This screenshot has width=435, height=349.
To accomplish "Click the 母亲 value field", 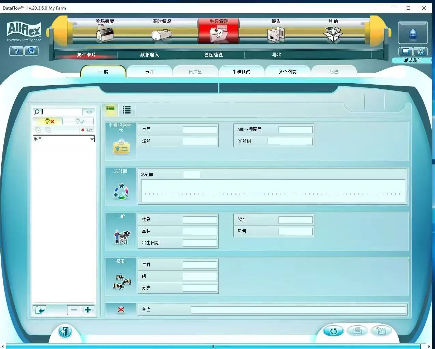I will coord(296,231).
